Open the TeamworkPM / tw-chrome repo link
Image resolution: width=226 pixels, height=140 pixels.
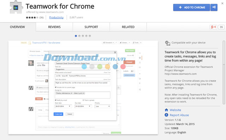[x=46, y=43]
